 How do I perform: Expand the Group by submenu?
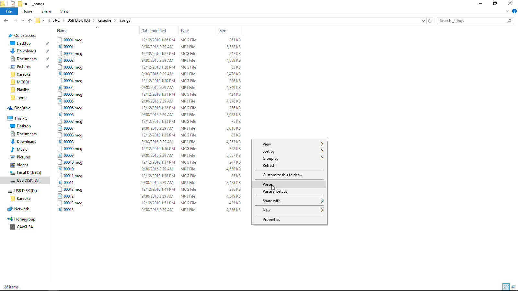pyautogui.click(x=289, y=158)
